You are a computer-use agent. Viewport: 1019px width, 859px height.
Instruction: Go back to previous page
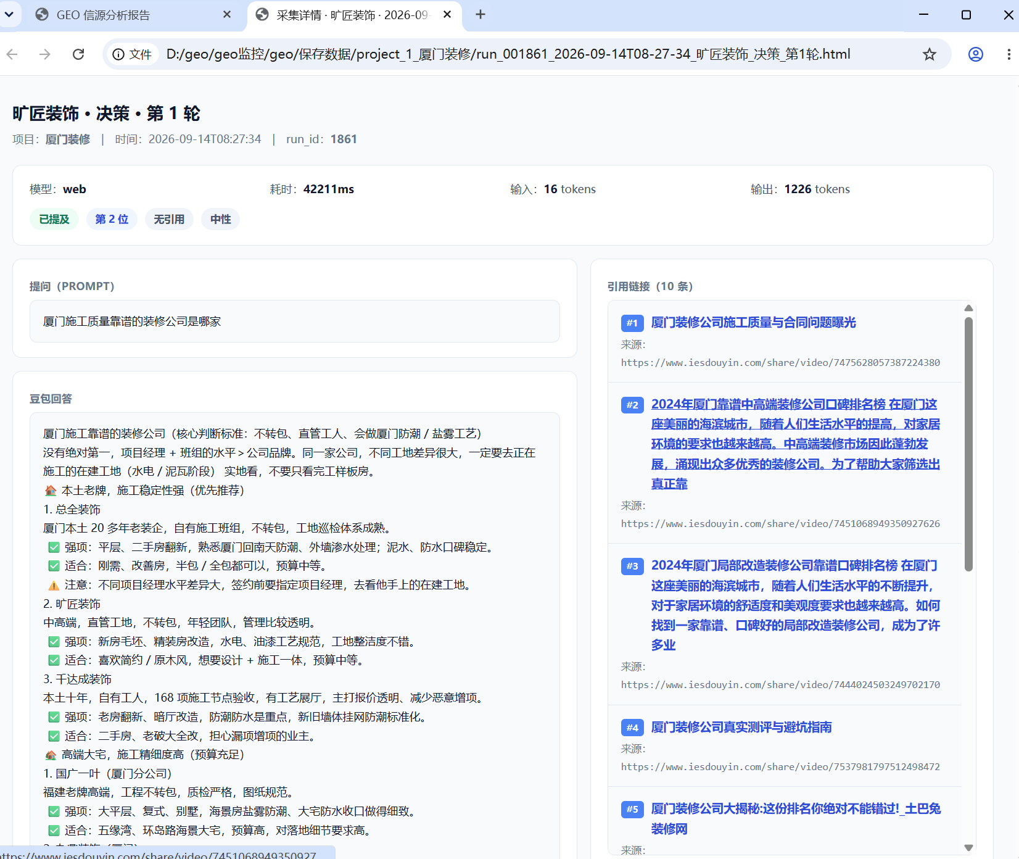point(12,54)
